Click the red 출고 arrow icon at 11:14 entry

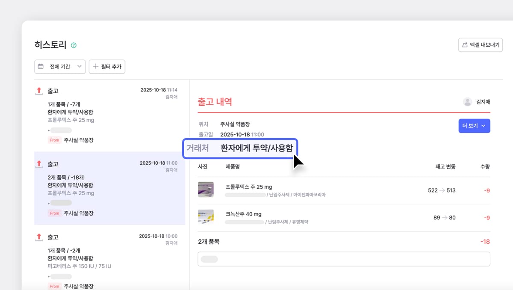[39, 91]
